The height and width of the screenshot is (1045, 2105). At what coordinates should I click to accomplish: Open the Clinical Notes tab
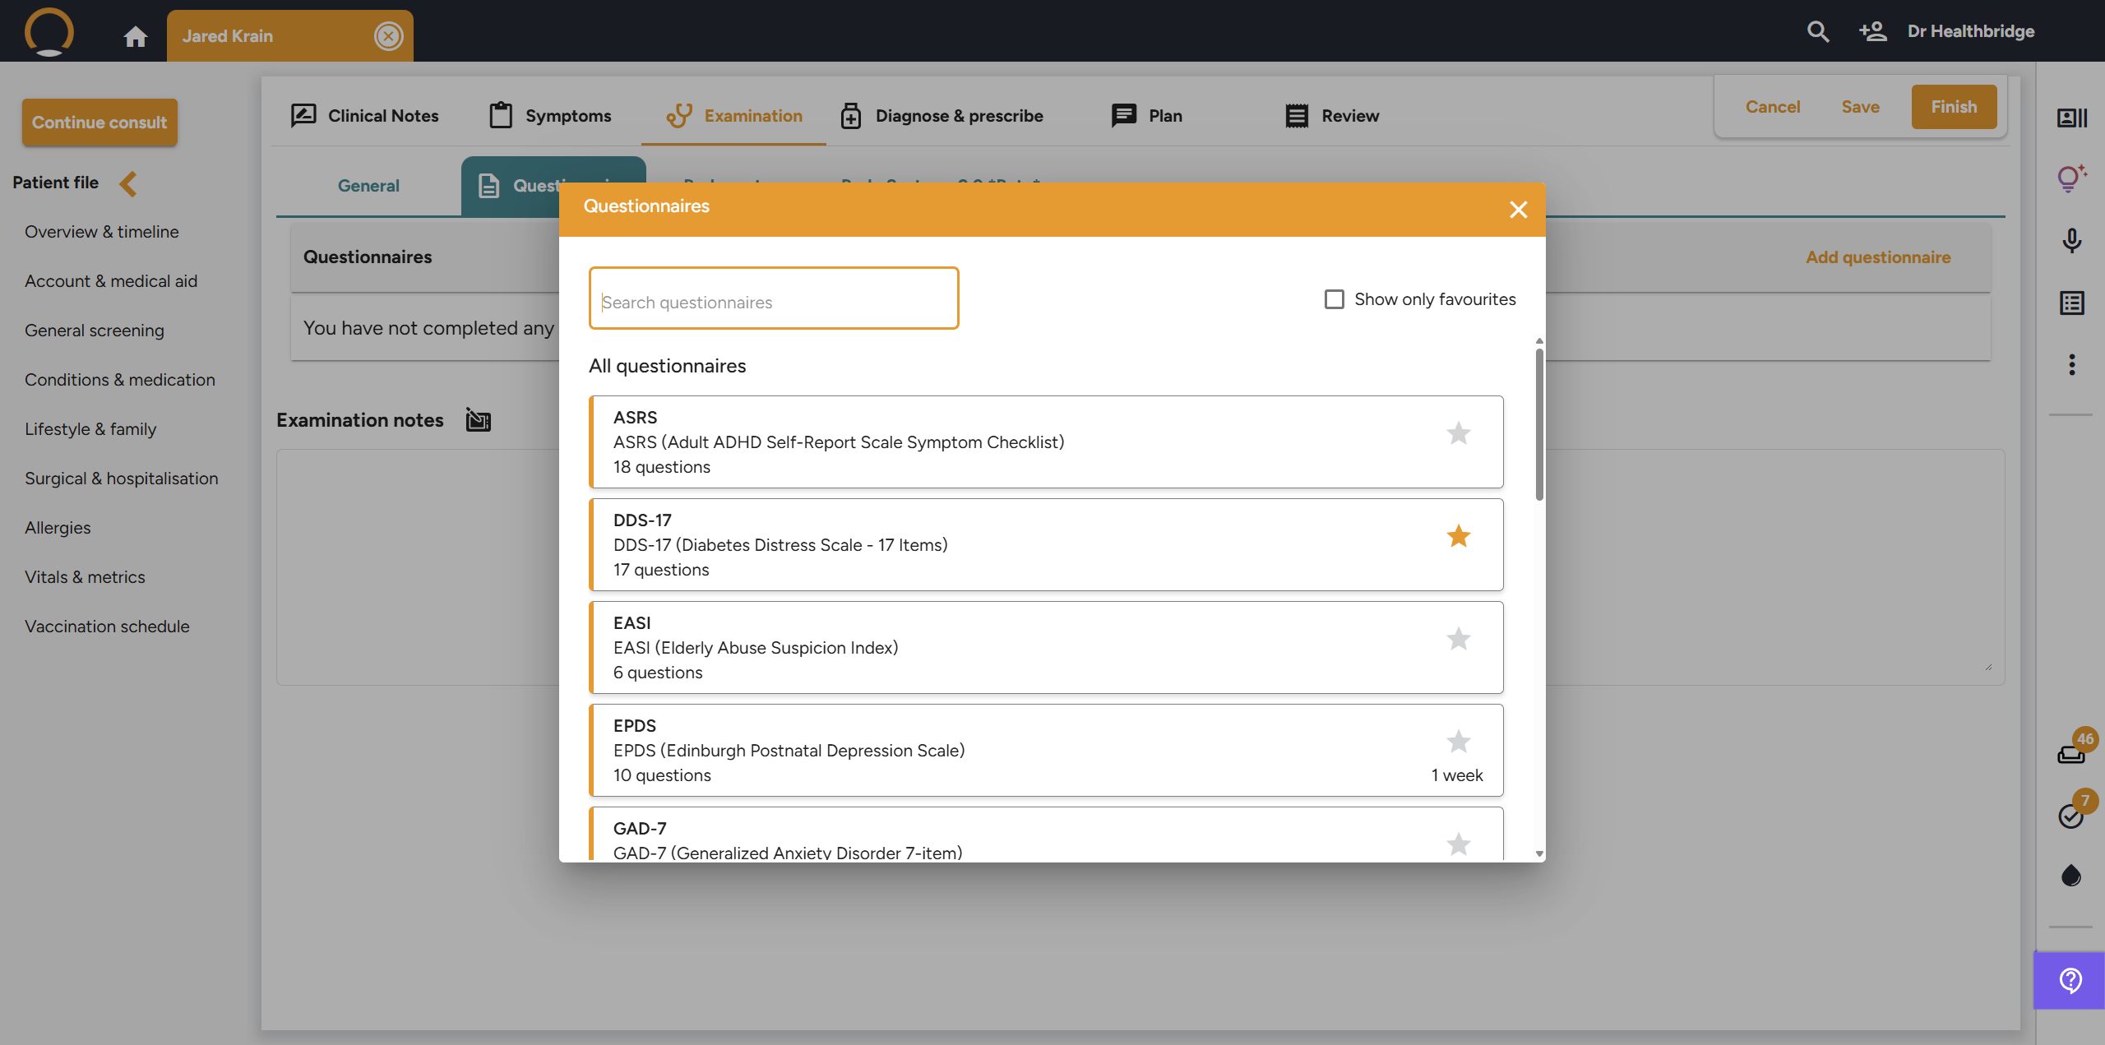coord(365,116)
